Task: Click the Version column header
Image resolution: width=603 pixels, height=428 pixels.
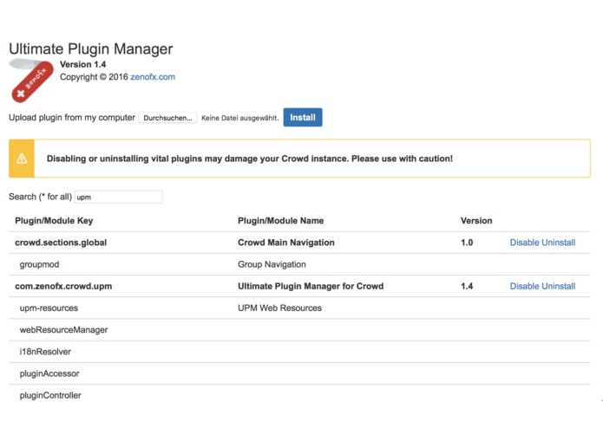Action: 476,221
